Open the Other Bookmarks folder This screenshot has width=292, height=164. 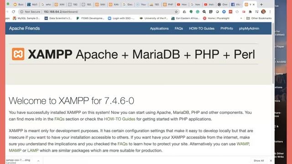click(259, 18)
